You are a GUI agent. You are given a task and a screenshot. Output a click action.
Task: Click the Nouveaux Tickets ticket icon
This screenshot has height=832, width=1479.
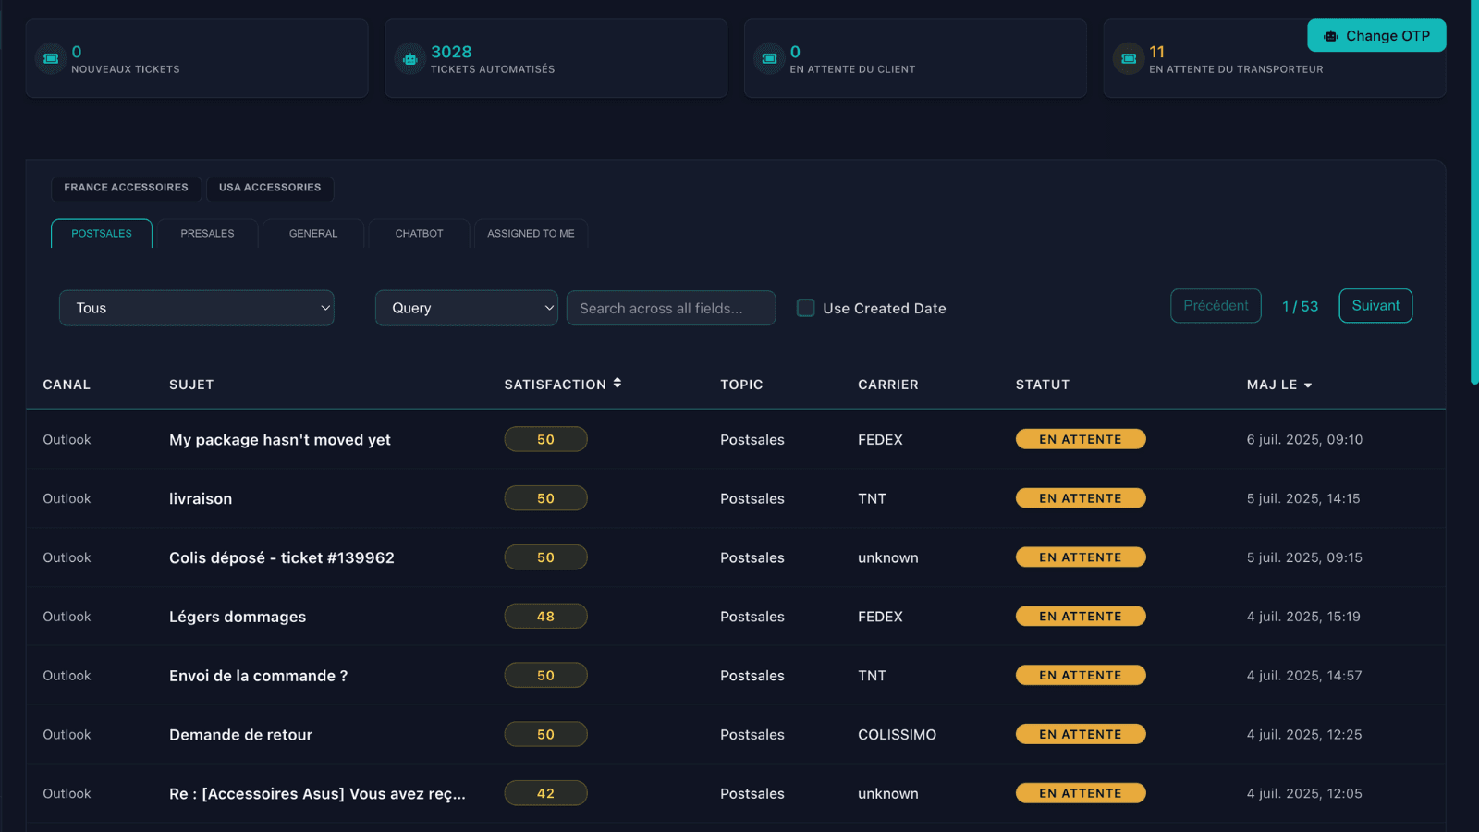coord(51,57)
